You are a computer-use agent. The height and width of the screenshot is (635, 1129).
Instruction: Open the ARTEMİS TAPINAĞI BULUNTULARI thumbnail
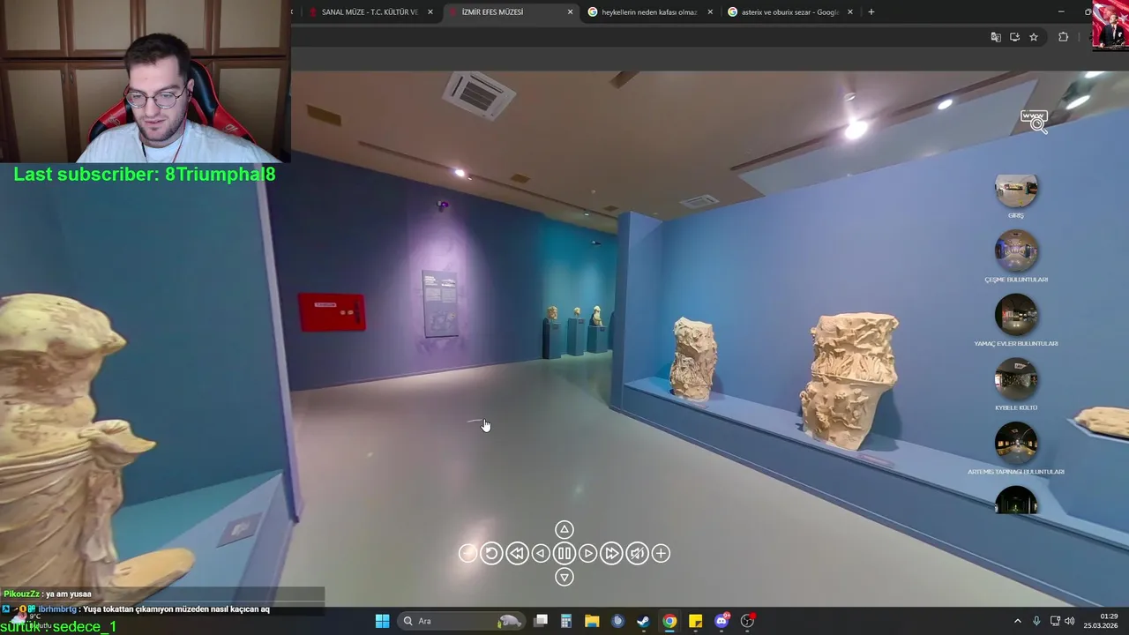pyautogui.click(x=1016, y=444)
